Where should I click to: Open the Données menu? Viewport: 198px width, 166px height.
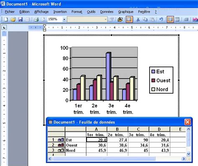click(107, 12)
